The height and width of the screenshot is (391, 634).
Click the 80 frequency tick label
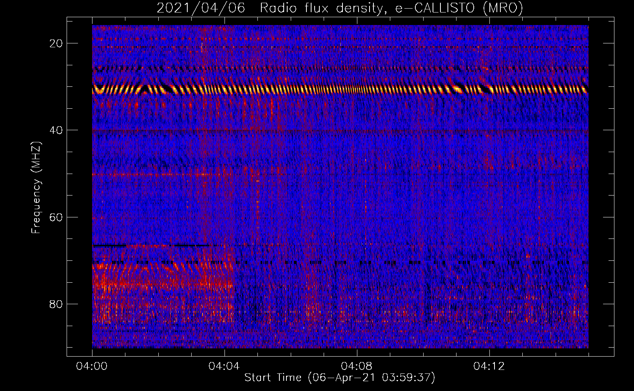click(x=56, y=304)
